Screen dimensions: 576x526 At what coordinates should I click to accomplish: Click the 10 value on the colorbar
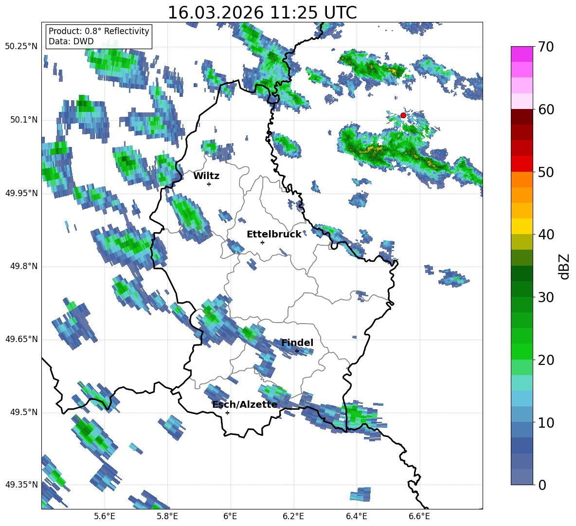click(x=546, y=422)
